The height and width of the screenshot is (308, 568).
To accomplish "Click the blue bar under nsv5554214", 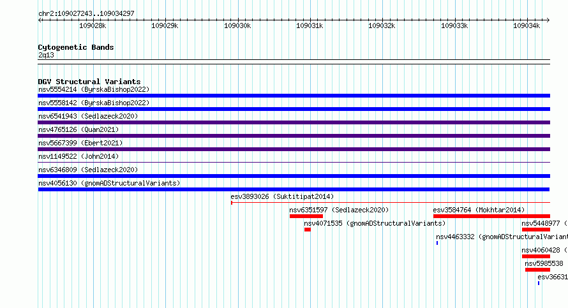I will coord(294,96).
